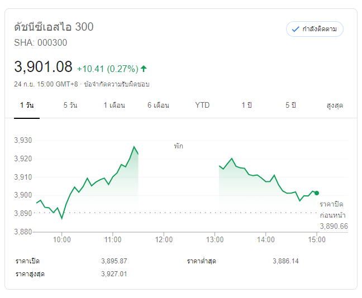
Task: Click the chart peak near 11:30
Action: (x=134, y=147)
